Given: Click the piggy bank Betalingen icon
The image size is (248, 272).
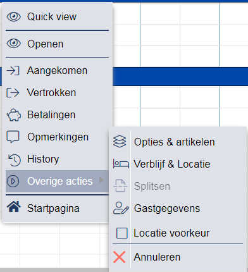Looking at the screenshot, I should coord(14,115).
